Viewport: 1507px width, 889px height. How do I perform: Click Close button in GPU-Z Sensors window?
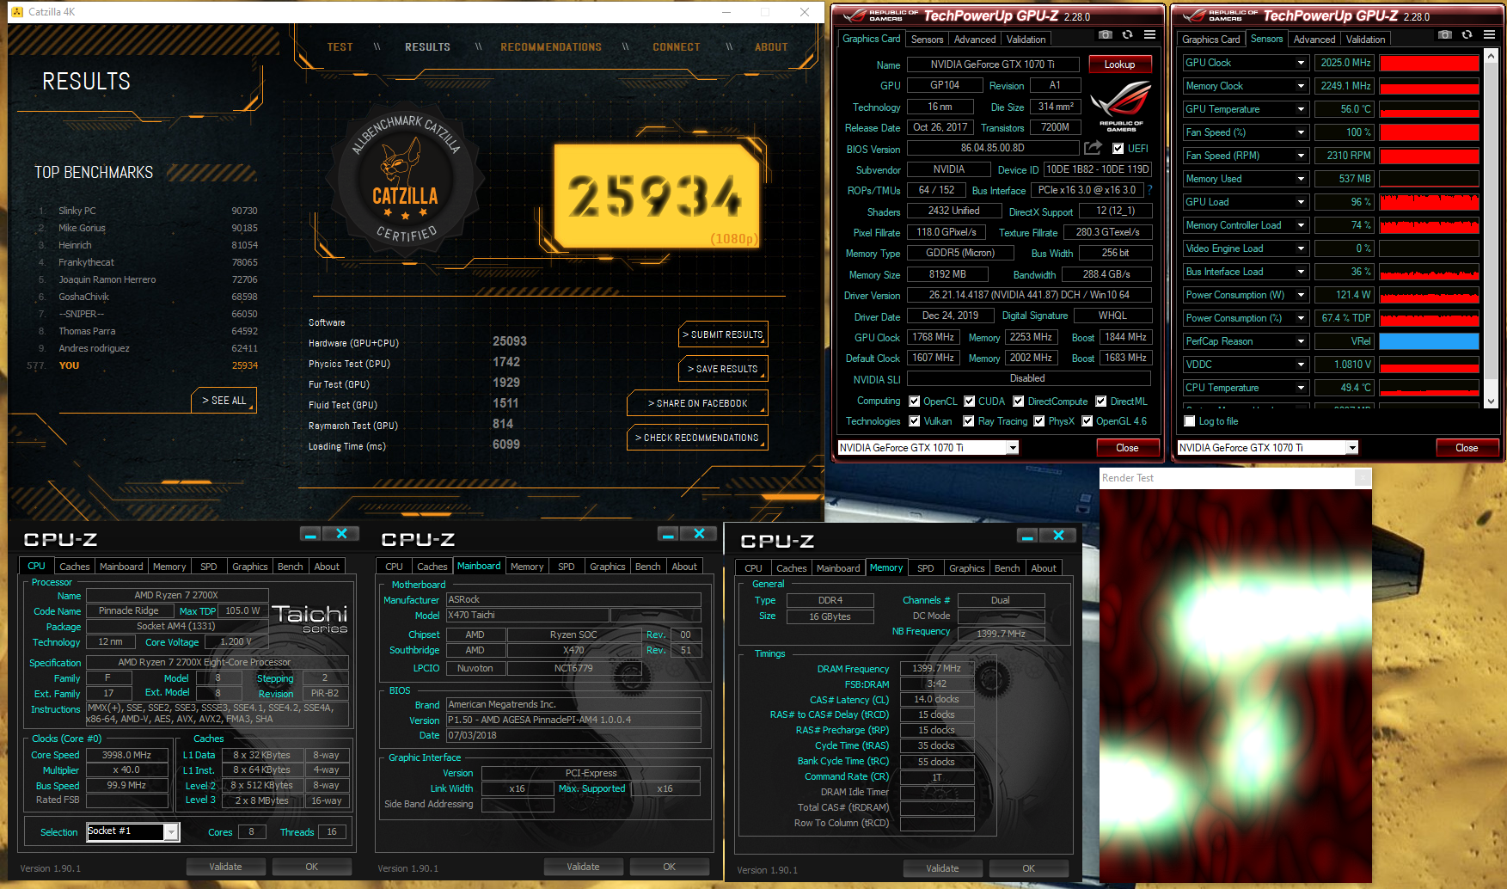coord(1467,448)
